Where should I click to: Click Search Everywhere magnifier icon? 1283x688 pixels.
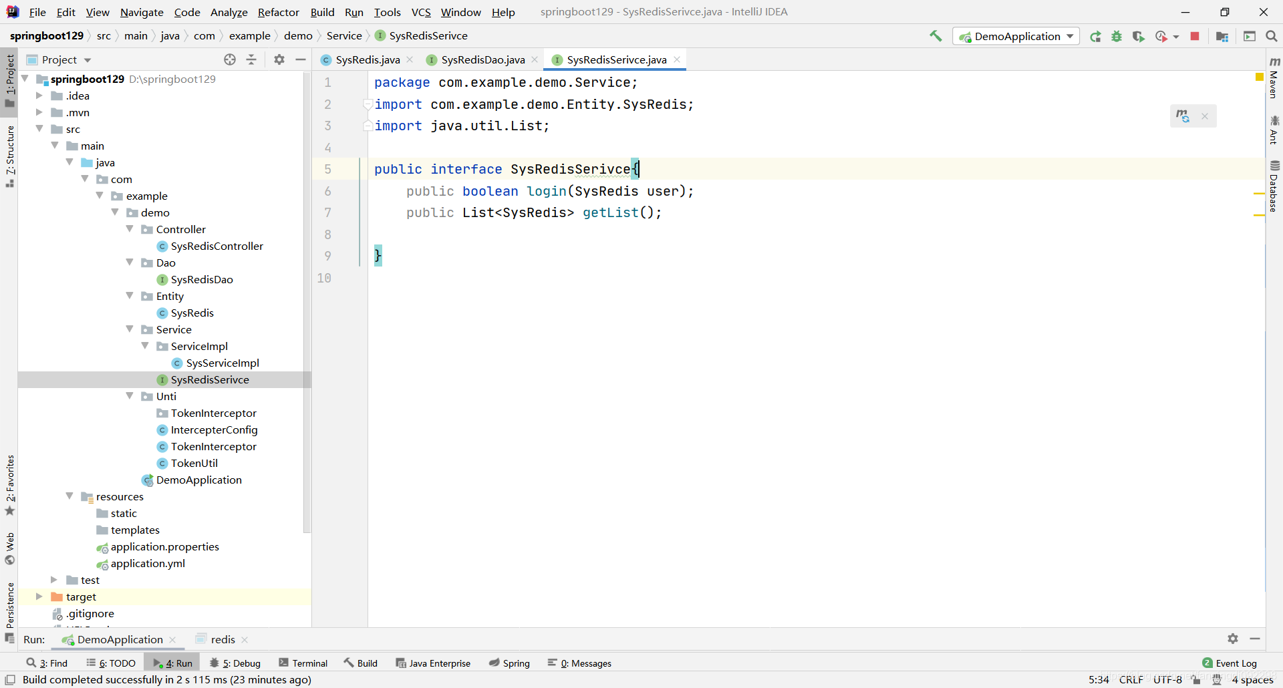click(1272, 36)
